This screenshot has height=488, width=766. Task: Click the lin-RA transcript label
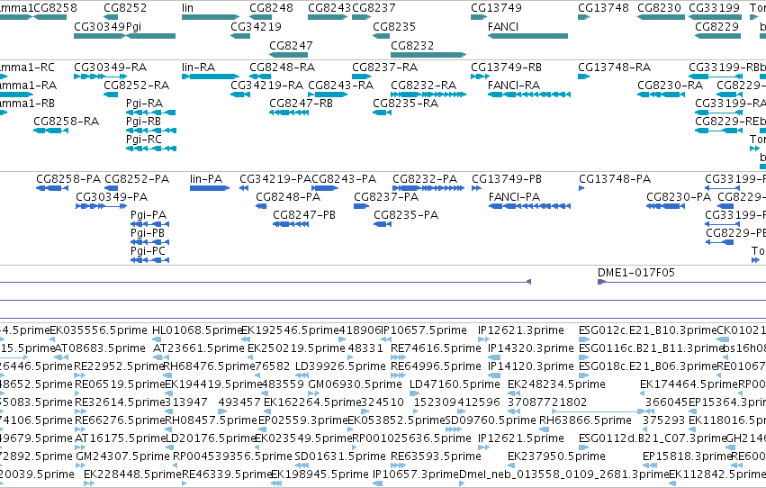coord(198,67)
